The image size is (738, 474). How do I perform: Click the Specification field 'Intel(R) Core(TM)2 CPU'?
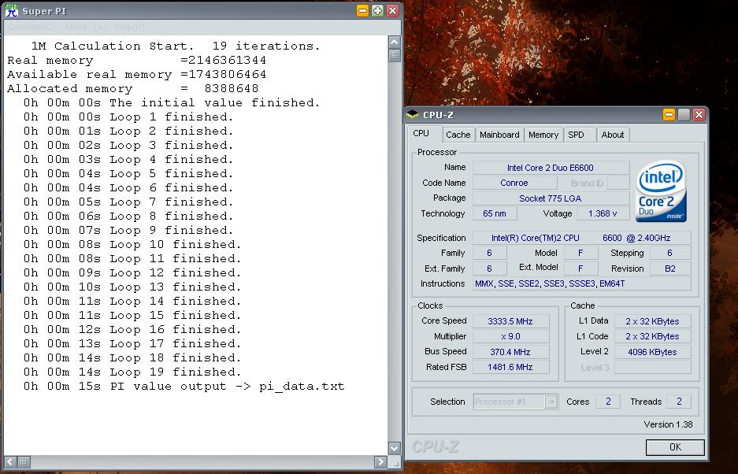(582, 238)
